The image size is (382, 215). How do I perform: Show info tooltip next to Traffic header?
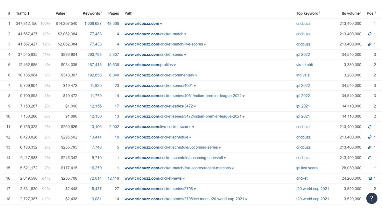30,13
